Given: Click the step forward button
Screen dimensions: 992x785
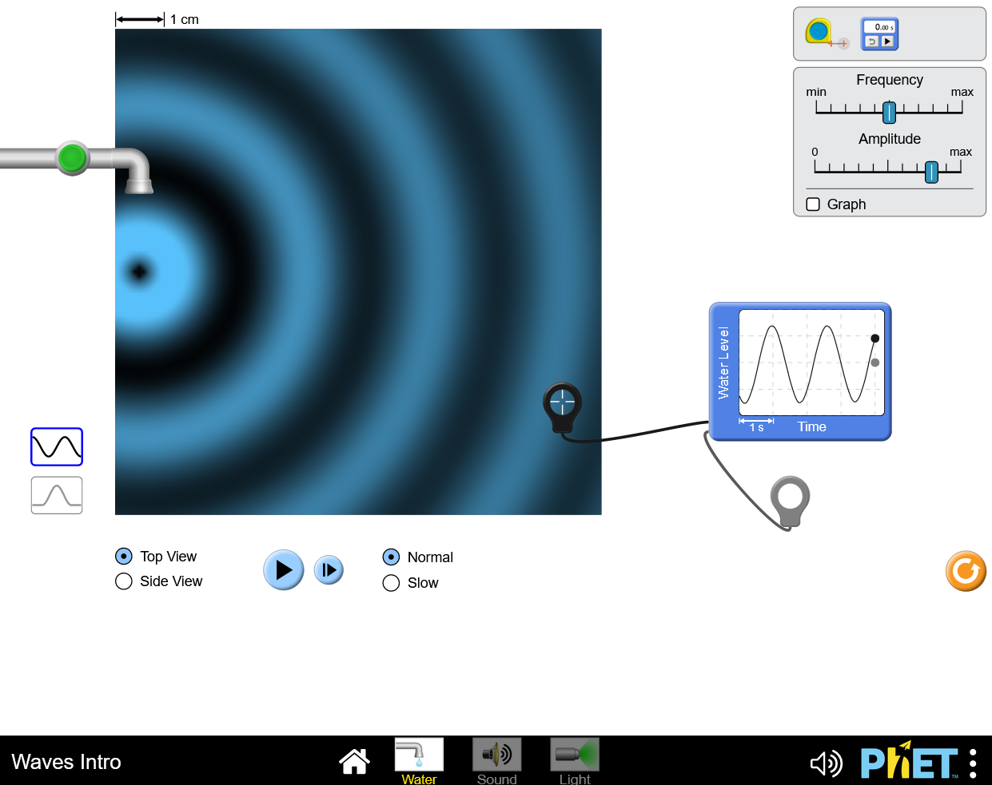Looking at the screenshot, I should tap(329, 570).
